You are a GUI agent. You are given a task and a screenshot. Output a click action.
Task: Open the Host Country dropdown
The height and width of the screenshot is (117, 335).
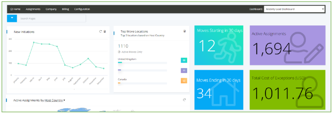(55, 100)
